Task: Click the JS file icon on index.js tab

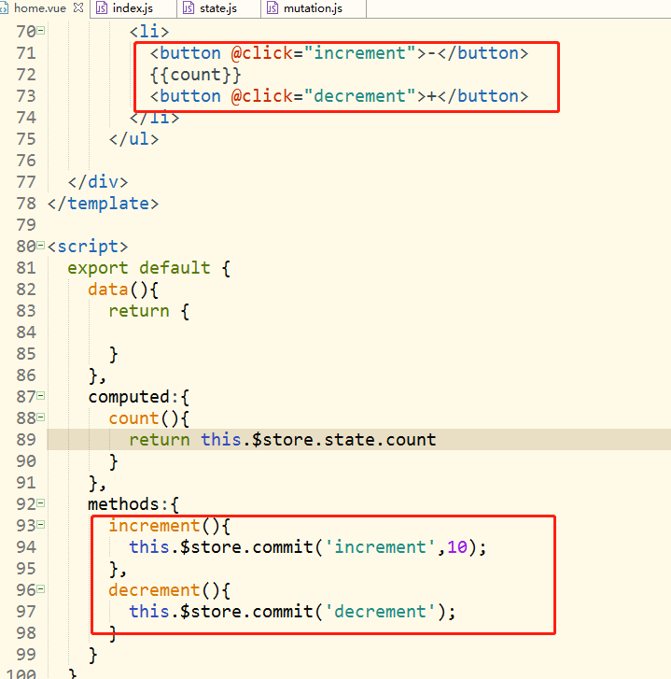Action: click(102, 7)
